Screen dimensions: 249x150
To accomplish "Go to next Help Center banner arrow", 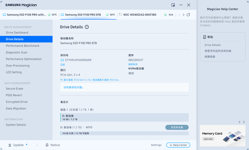I will click(x=244, y=122).
